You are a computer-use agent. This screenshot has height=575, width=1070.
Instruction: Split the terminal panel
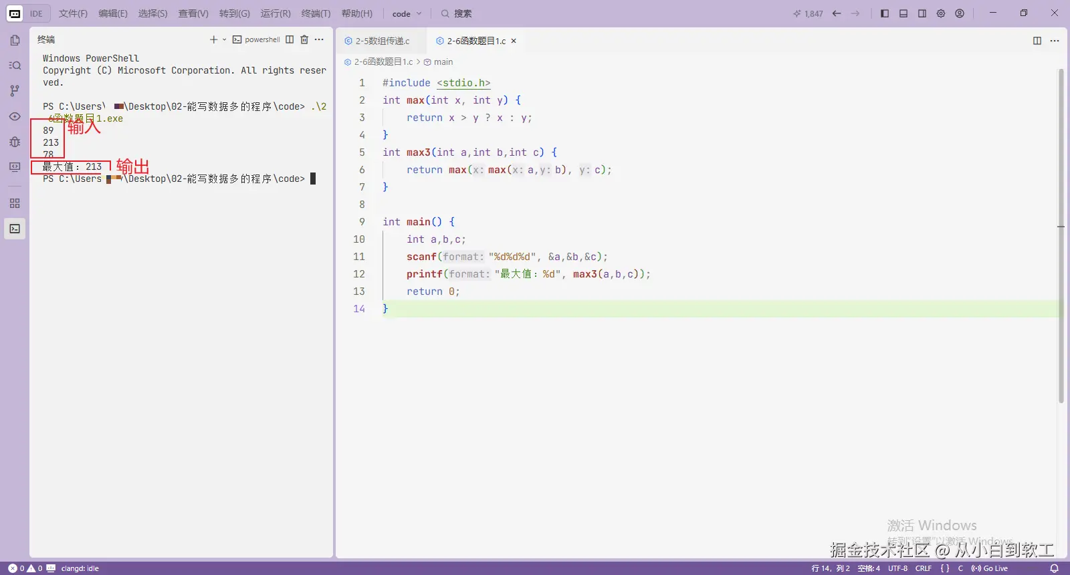tap(290, 39)
